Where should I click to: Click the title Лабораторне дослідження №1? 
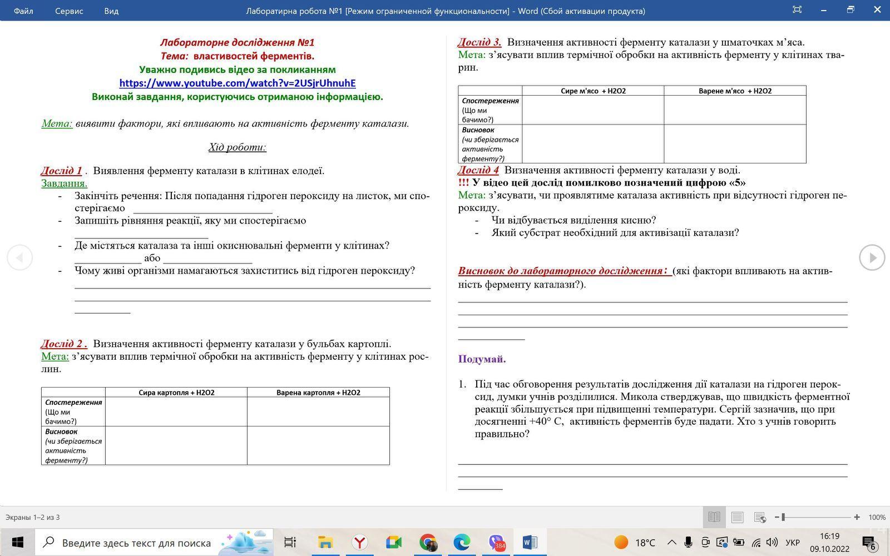coord(238,42)
